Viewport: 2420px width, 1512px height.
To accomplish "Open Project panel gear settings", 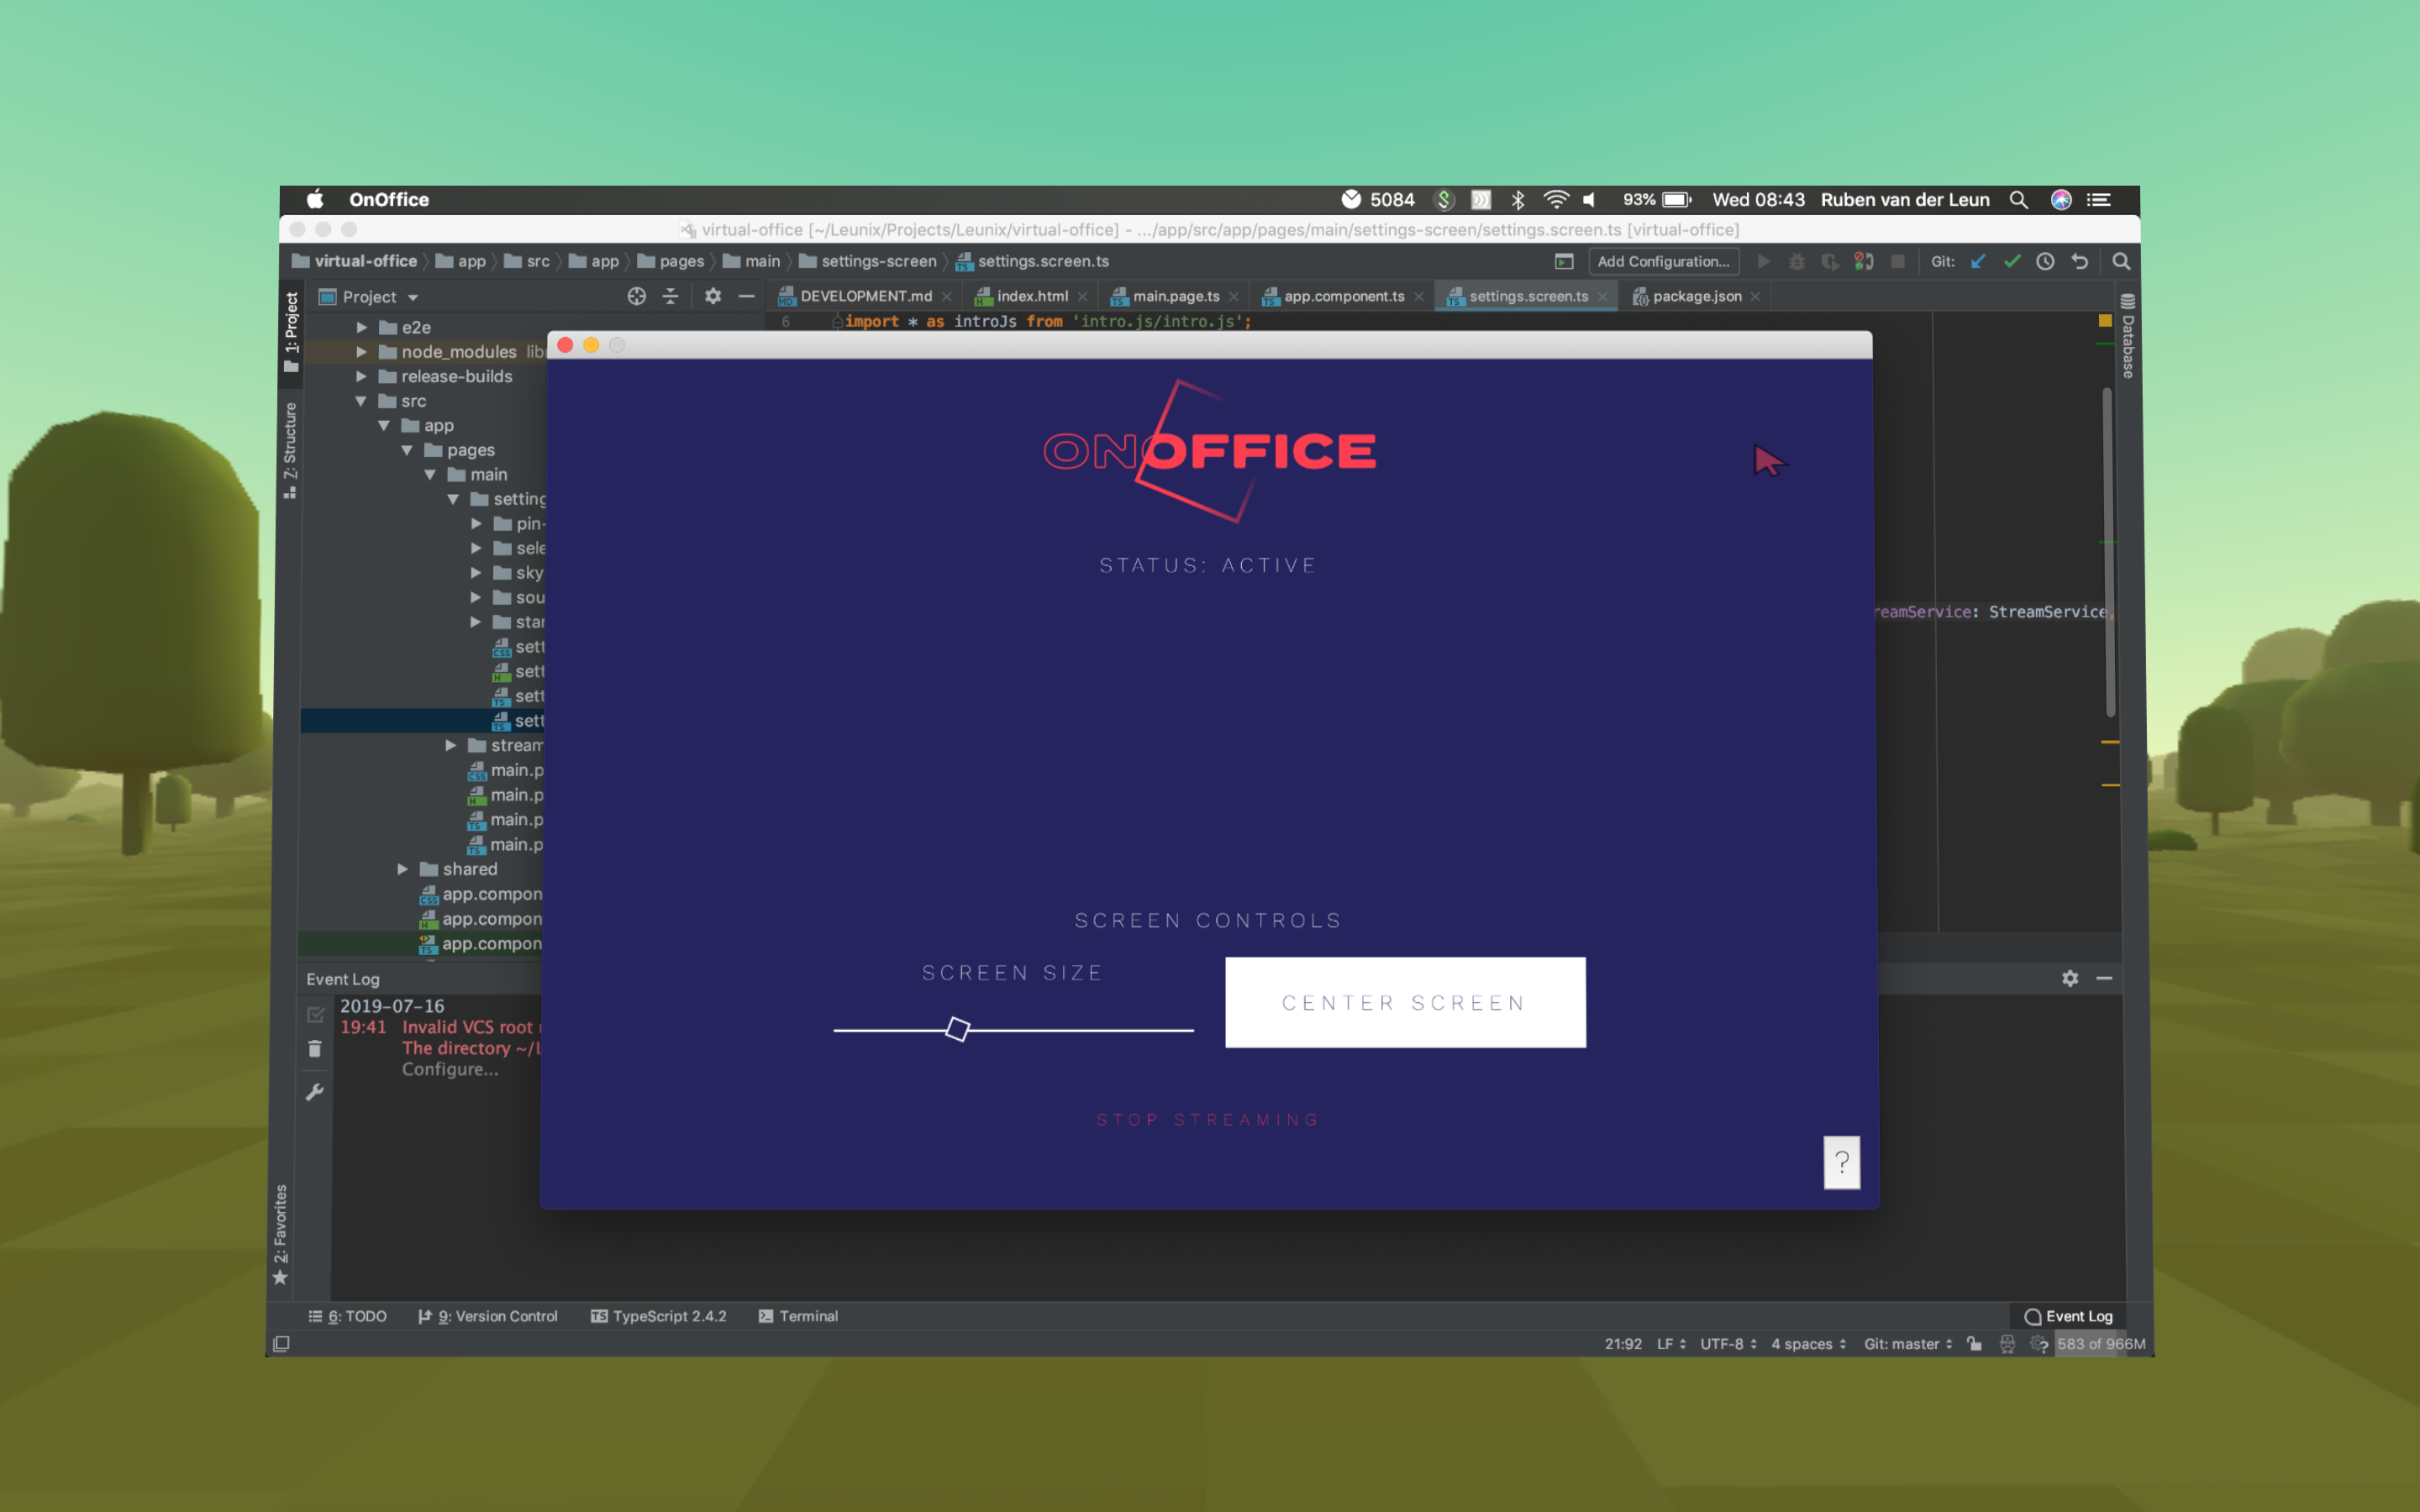I will [712, 296].
